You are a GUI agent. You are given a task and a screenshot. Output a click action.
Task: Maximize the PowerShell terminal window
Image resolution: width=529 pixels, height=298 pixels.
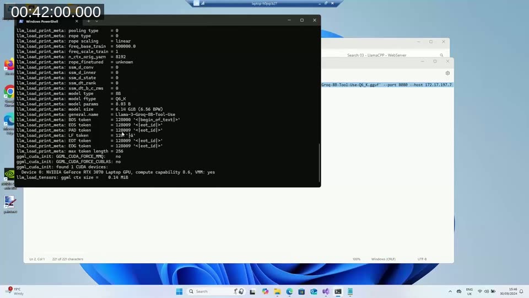[x=302, y=20]
